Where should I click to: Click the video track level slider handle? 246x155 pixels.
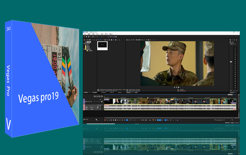(x=102, y=102)
